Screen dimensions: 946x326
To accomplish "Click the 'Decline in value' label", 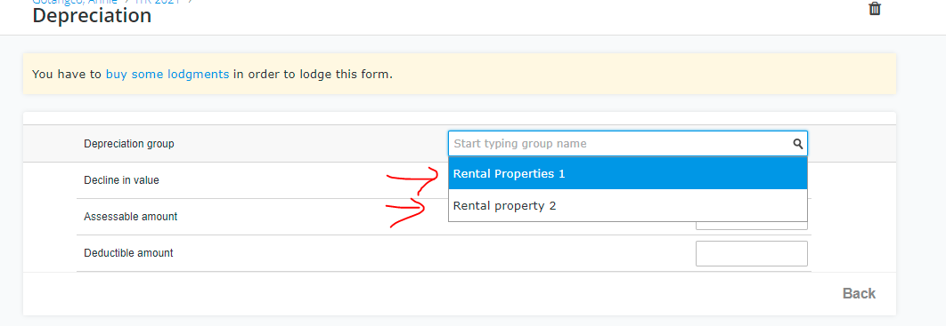I will point(121,179).
